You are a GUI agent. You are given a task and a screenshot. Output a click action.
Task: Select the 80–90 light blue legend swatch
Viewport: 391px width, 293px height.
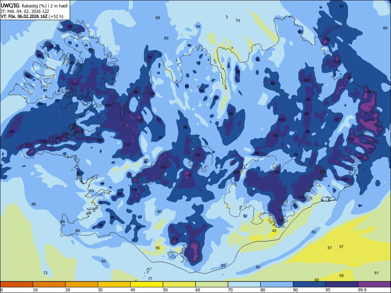[x=277, y=284]
